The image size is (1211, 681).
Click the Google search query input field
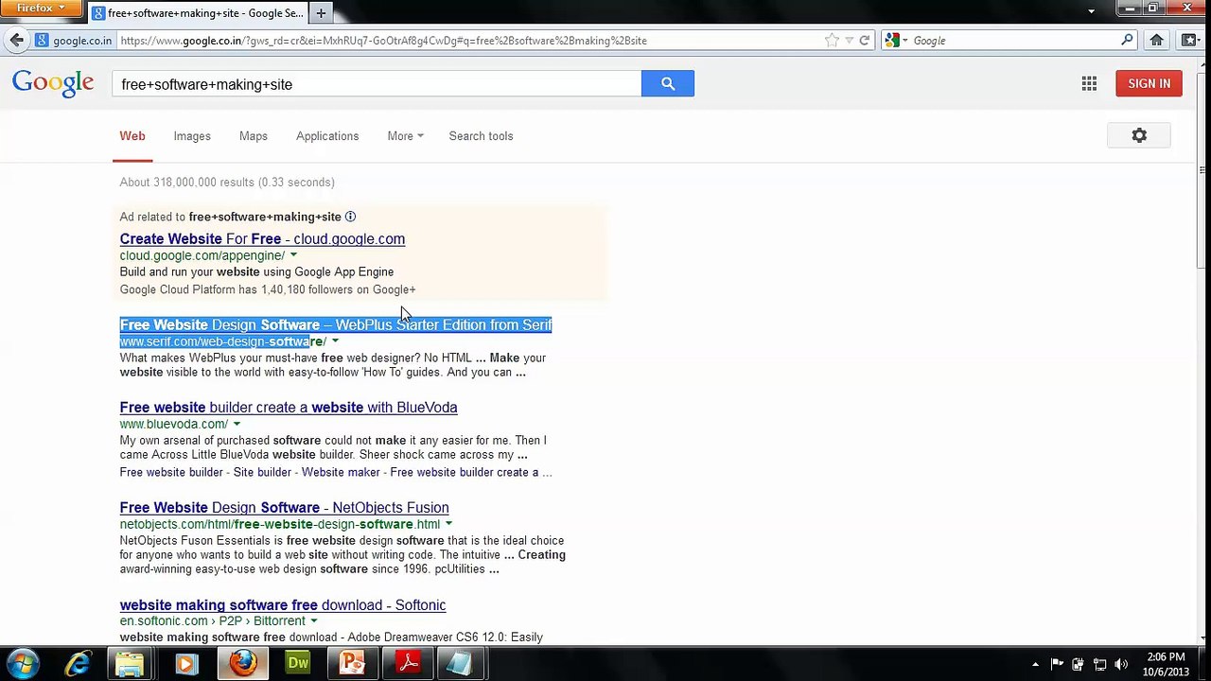(x=377, y=84)
